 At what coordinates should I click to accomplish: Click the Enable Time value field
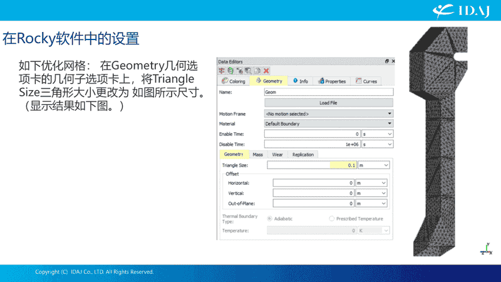(312, 134)
